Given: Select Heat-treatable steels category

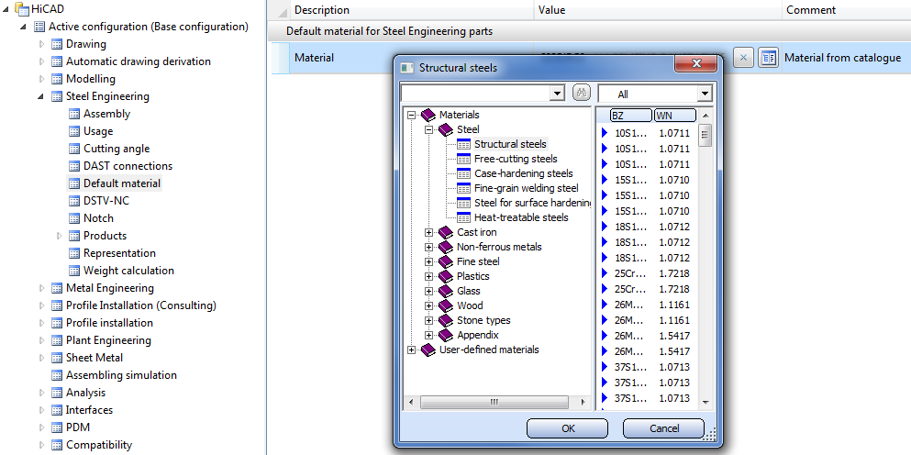Looking at the screenshot, I should click(520, 217).
